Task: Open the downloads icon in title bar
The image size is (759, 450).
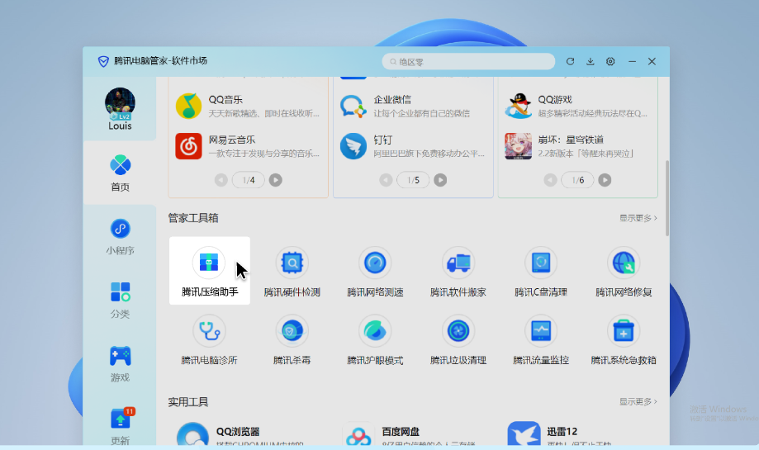Action: point(590,61)
